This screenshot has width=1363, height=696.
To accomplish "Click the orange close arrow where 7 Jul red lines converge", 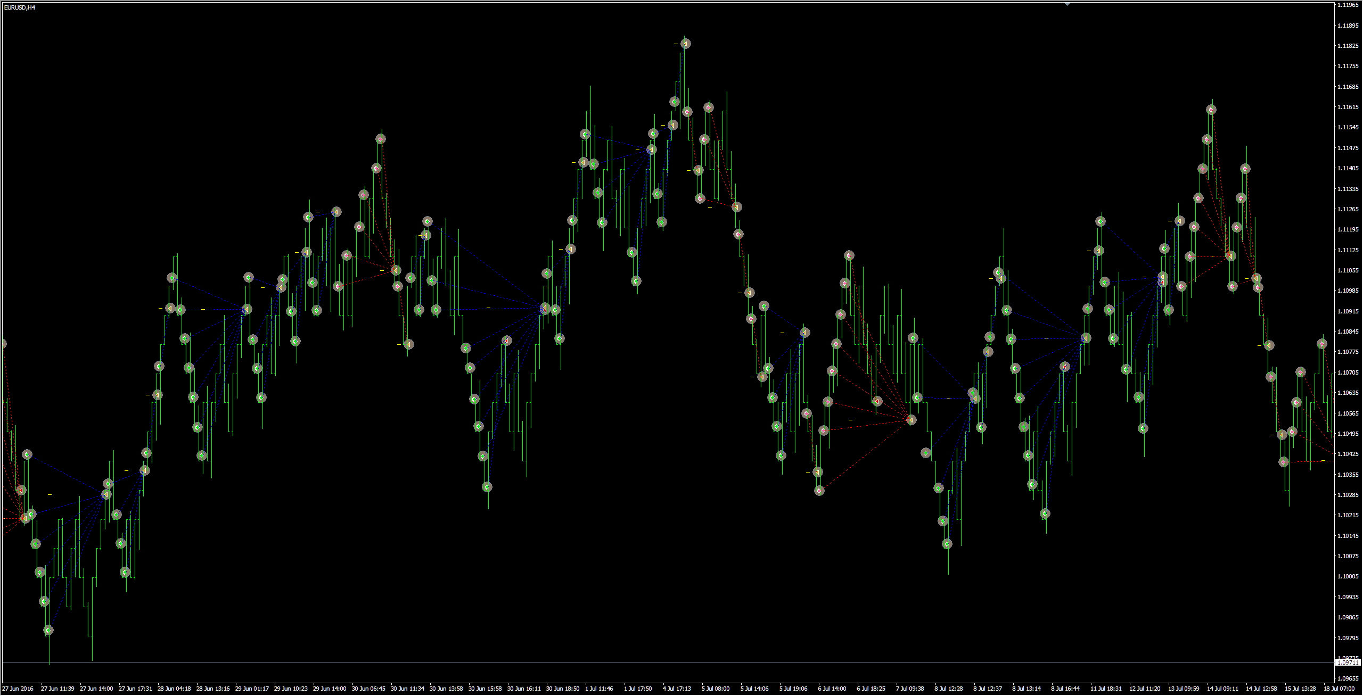I will point(911,420).
